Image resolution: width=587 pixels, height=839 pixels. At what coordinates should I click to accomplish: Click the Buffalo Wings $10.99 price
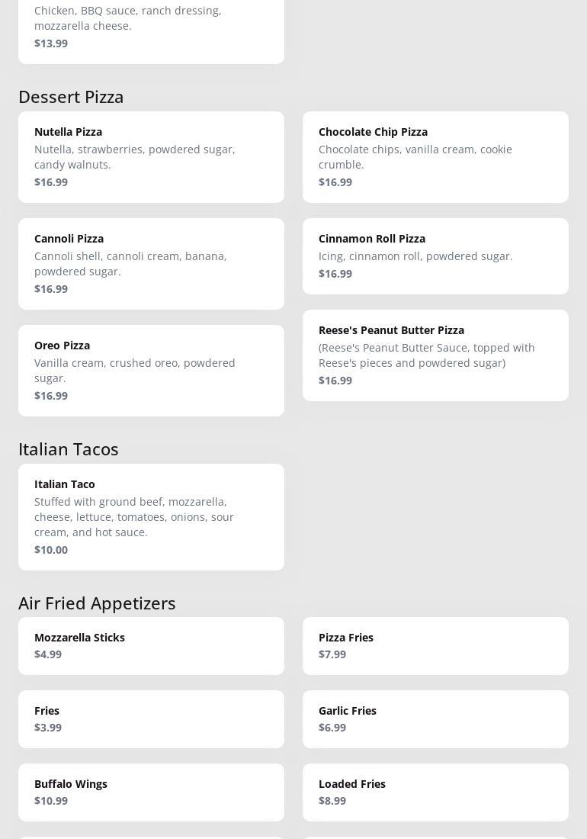click(x=51, y=801)
